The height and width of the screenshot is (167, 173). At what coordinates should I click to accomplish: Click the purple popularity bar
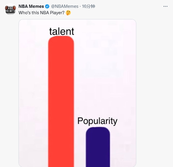(98, 147)
